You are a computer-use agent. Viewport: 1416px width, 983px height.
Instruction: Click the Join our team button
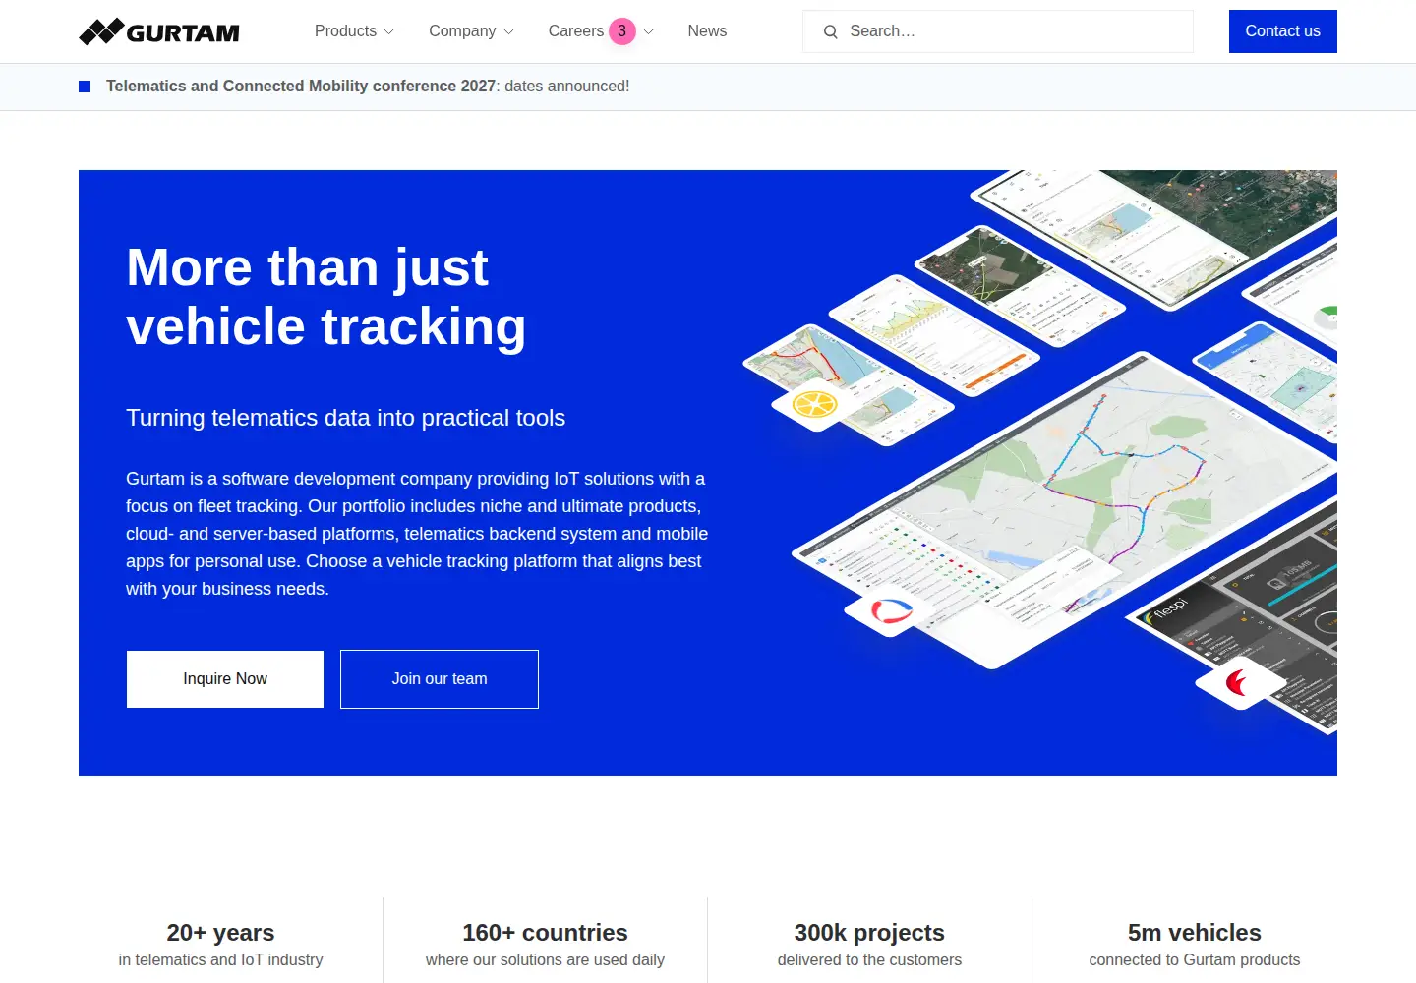click(440, 679)
